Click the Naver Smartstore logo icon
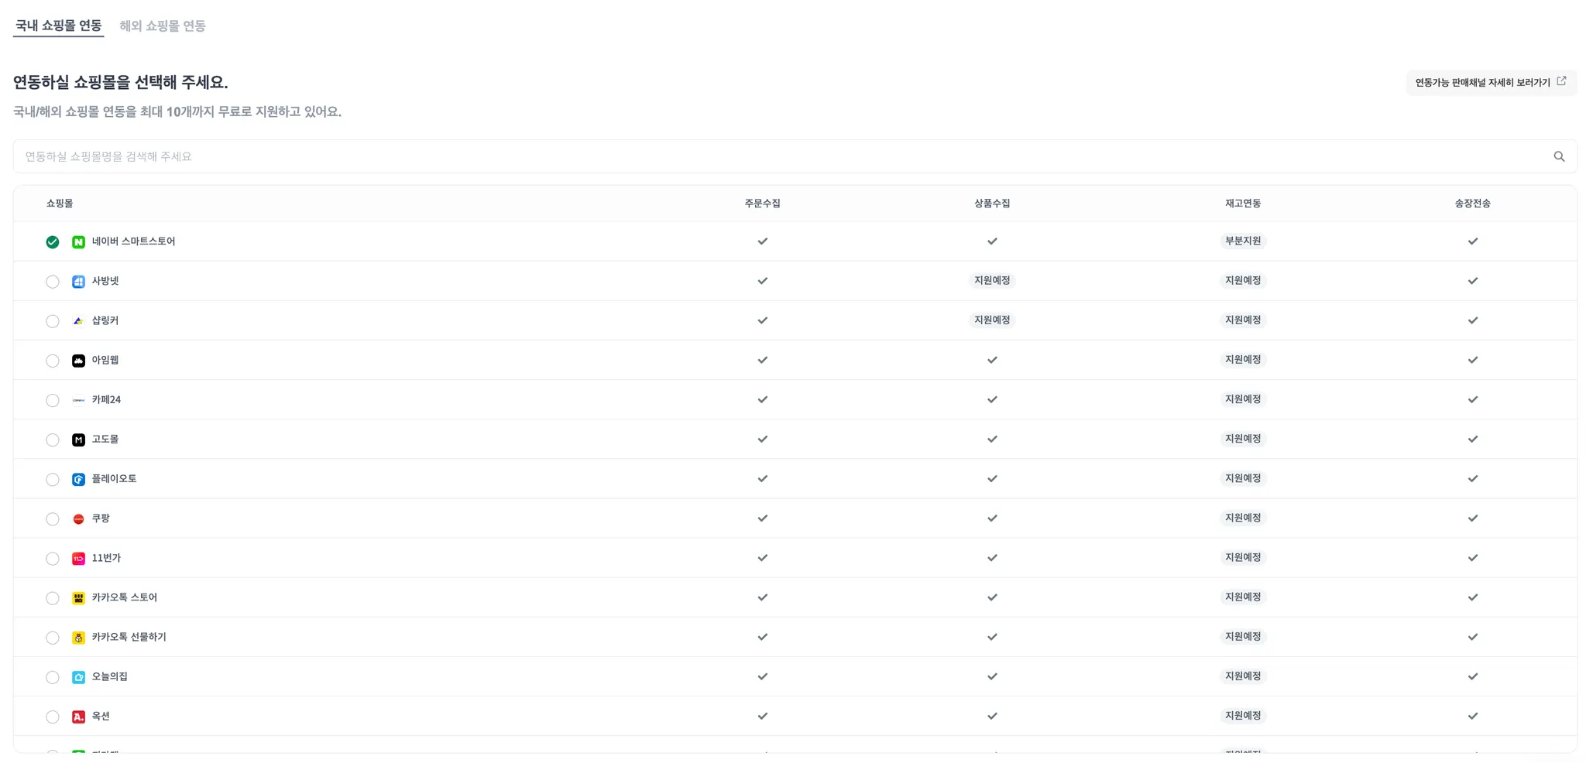1586x763 pixels. (78, 242)
